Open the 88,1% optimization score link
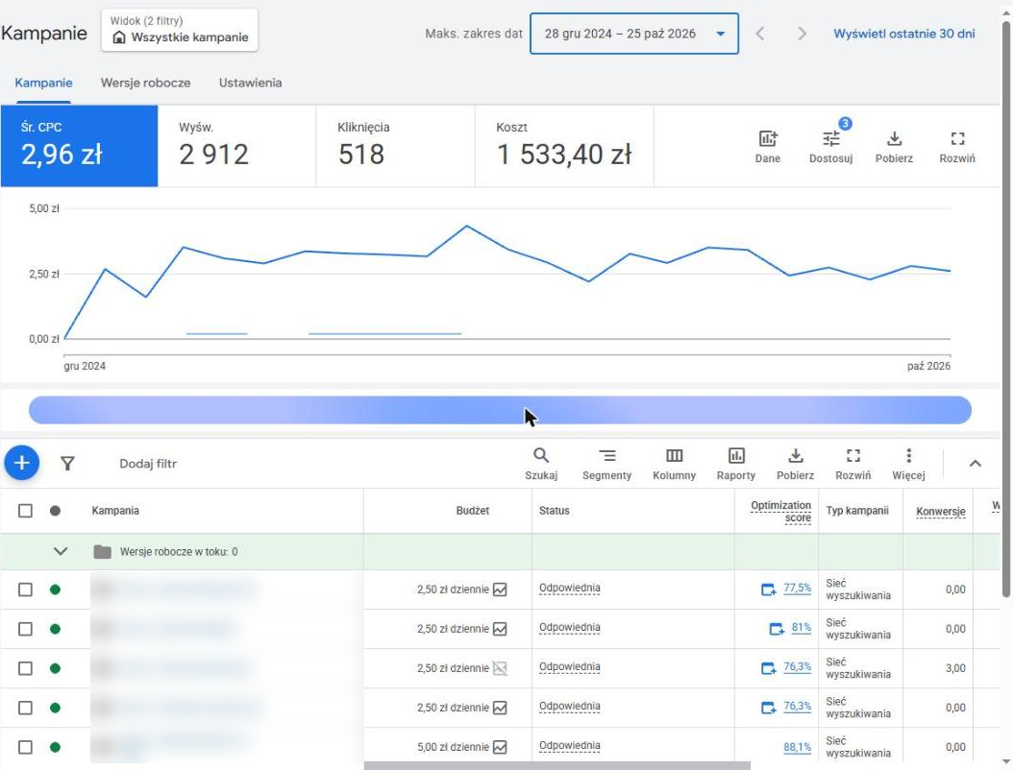This screenshot has height=770, width=1013. pyautogui.click(x=797, y=747)
